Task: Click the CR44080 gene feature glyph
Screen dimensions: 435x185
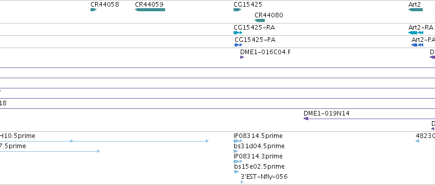Action: (x=260, y=20)
